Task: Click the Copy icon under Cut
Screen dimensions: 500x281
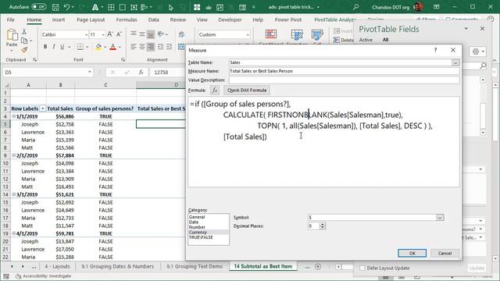Action: point(24,41)
